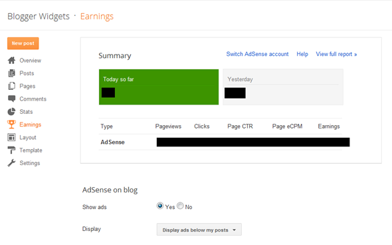The width and height of the screenshot is (392, 245).
Task: Click the Posts document icon
Action: tap(11, 73)
